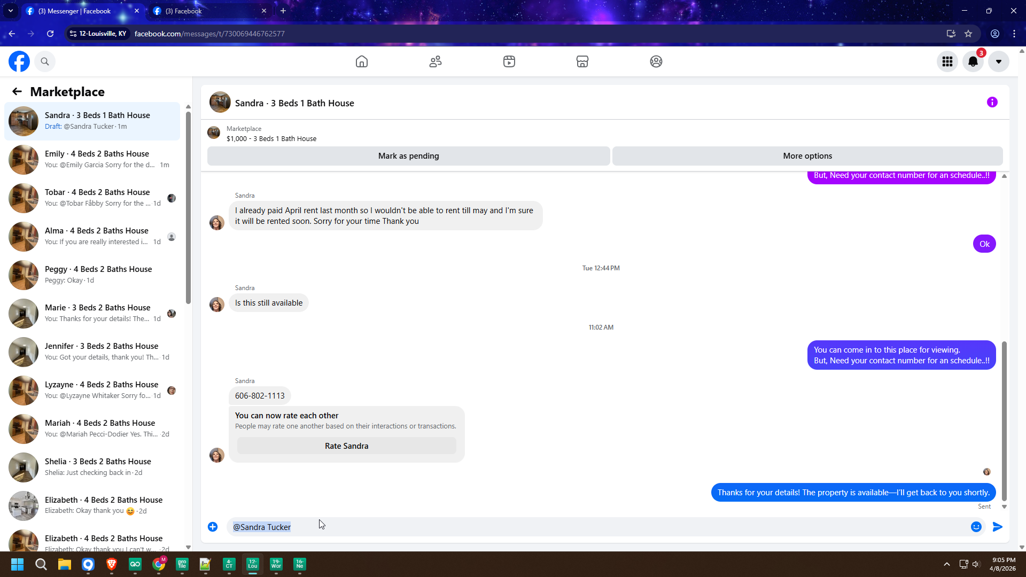The height and width of the screenshot is (577, 1026).
Task: Open the emoji picker in composer
Action: coord(976,527)
